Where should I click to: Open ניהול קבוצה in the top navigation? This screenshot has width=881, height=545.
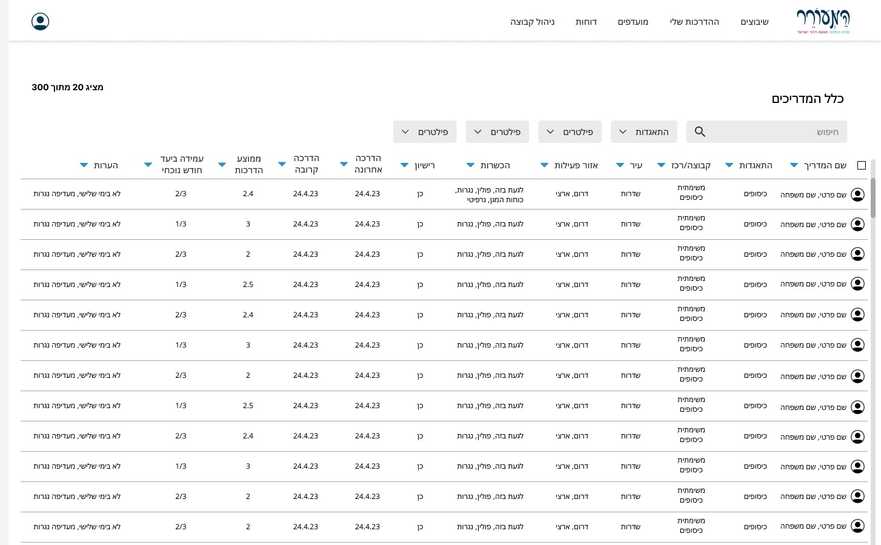(x=532, y=22)
